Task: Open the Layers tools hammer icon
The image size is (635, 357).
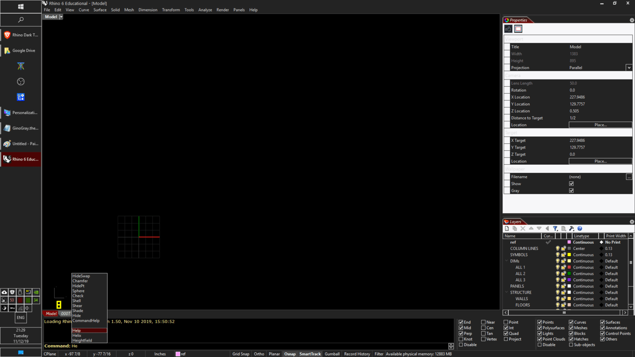Action: point(572,228)
